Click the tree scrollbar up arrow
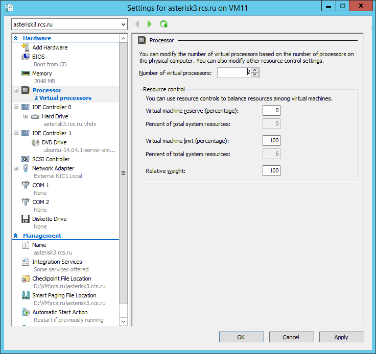 pos(123,38)
